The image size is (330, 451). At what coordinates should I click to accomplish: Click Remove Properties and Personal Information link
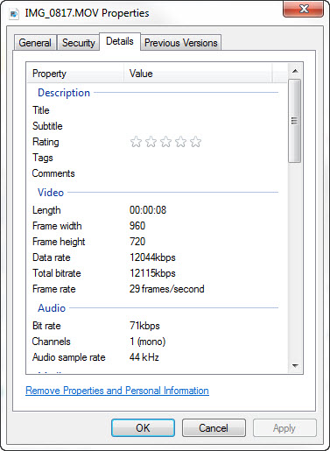[117, 391]
